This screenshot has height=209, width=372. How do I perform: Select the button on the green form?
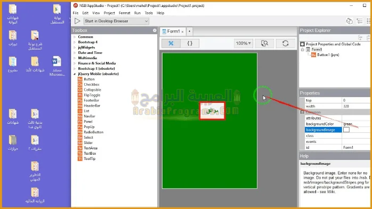pyautogui.click(x=212, y=111)
